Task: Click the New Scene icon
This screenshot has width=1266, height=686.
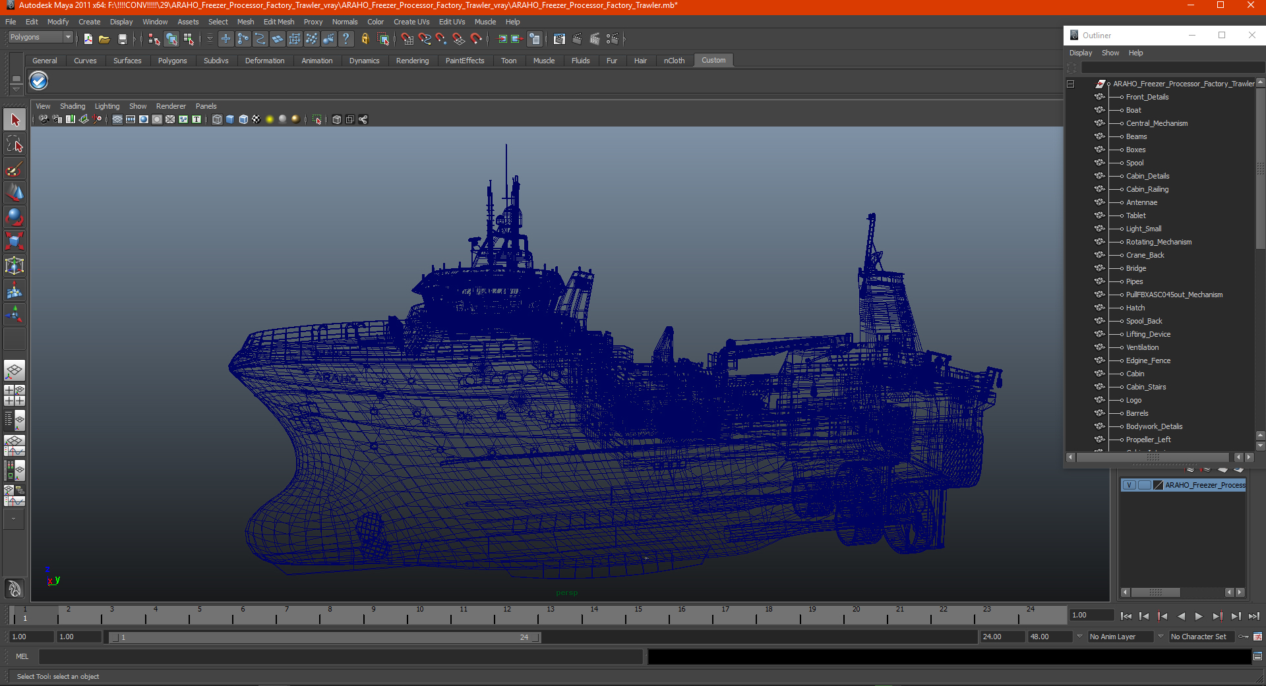Action: [88, 39]
